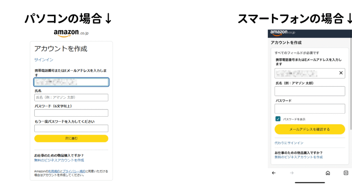
Task: Click the Amazon.co.jp logo above the PC form
Action: tap(71, 33)
